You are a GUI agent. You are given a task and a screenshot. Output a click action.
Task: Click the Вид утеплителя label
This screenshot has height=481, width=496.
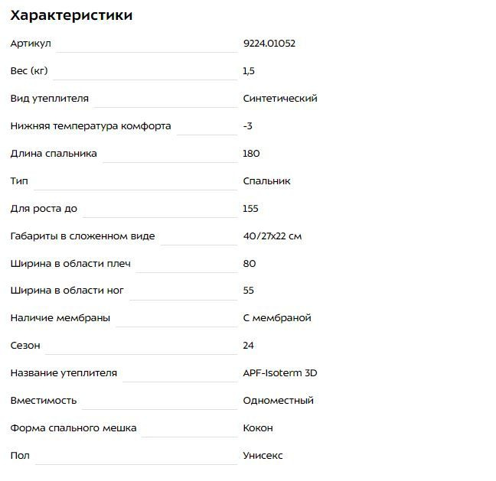click(49, 99)
